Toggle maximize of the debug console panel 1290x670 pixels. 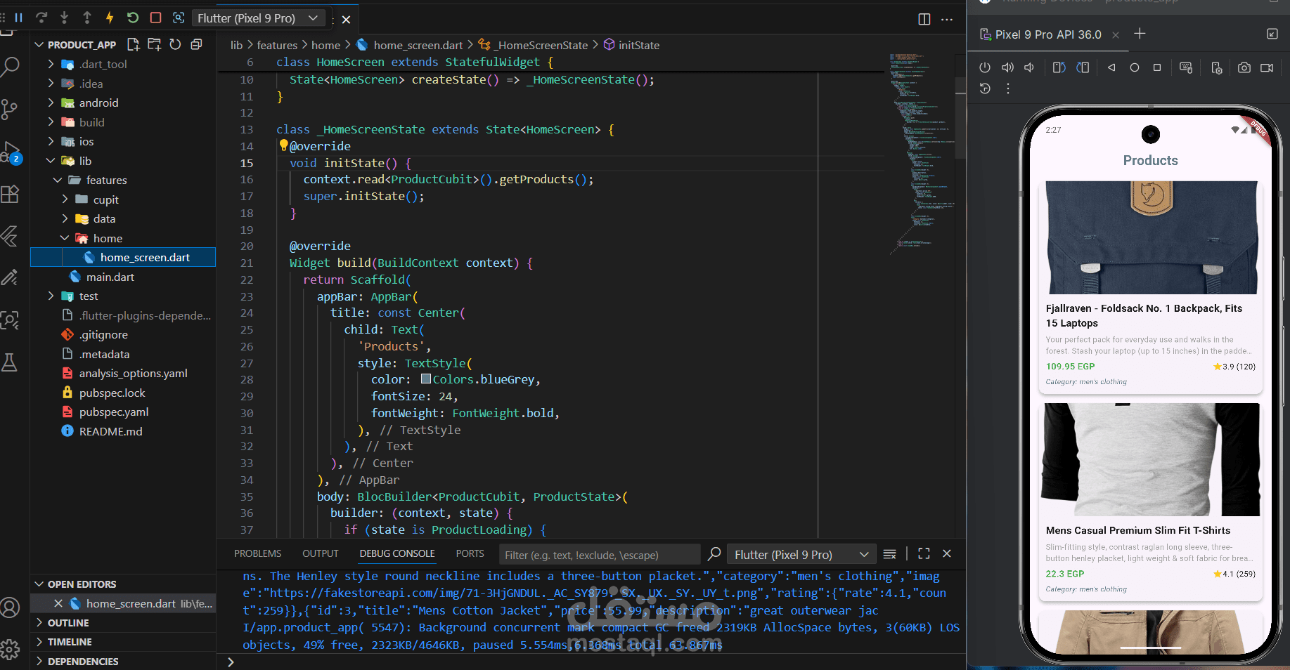(x=924, y=554)
